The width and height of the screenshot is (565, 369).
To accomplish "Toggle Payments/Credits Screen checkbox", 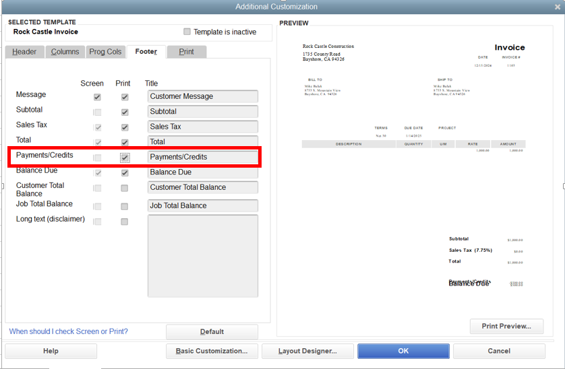I will point(97,158).
